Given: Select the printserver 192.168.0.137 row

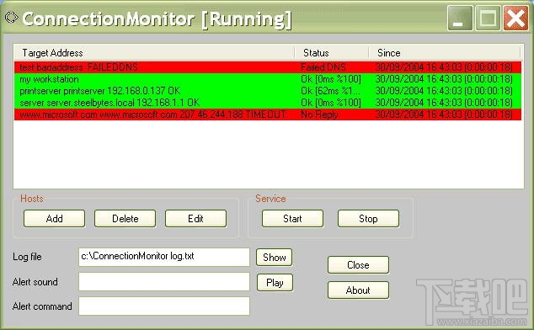Looking at the screenshot, I should 268,91.
